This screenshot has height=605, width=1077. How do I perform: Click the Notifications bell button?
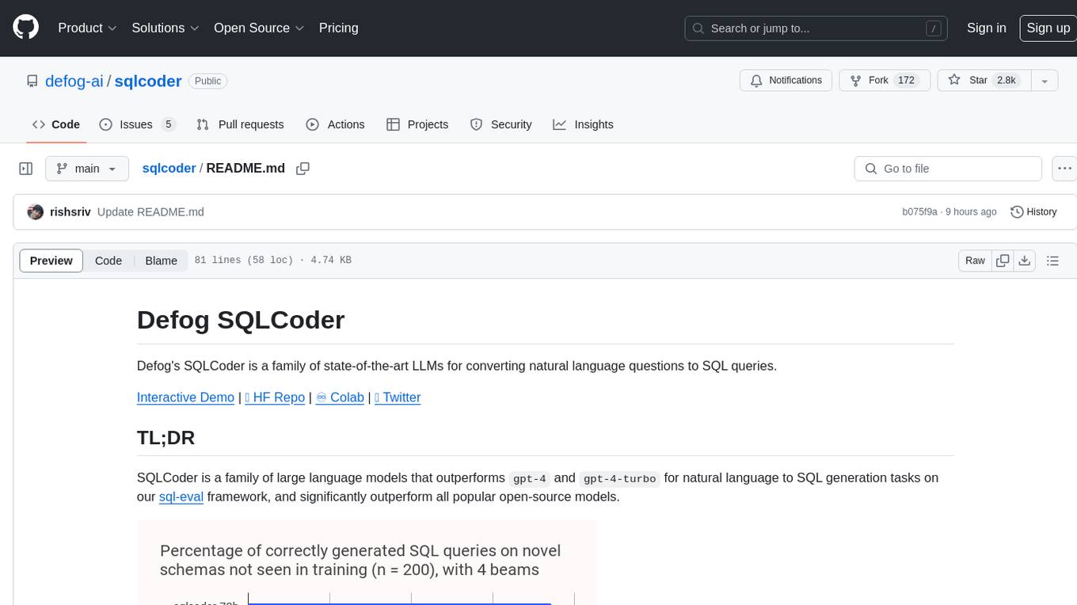coord(786,81)
